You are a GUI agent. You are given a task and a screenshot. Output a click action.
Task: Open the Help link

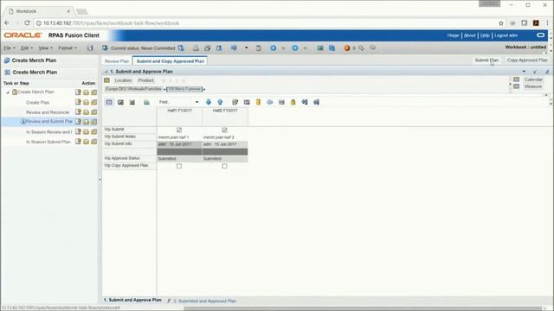click(x=485, y=35)
